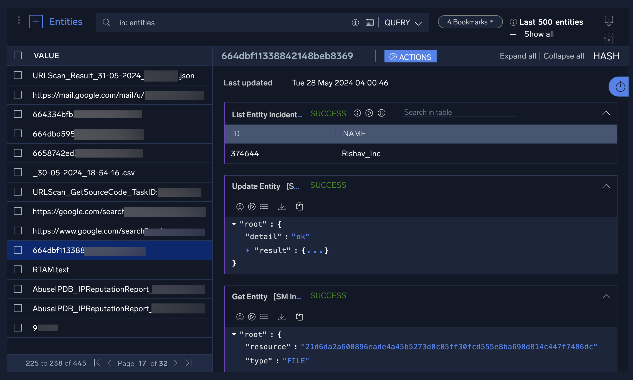Toggle the select-all VALUE header checkbox

(x=18, y=55)
